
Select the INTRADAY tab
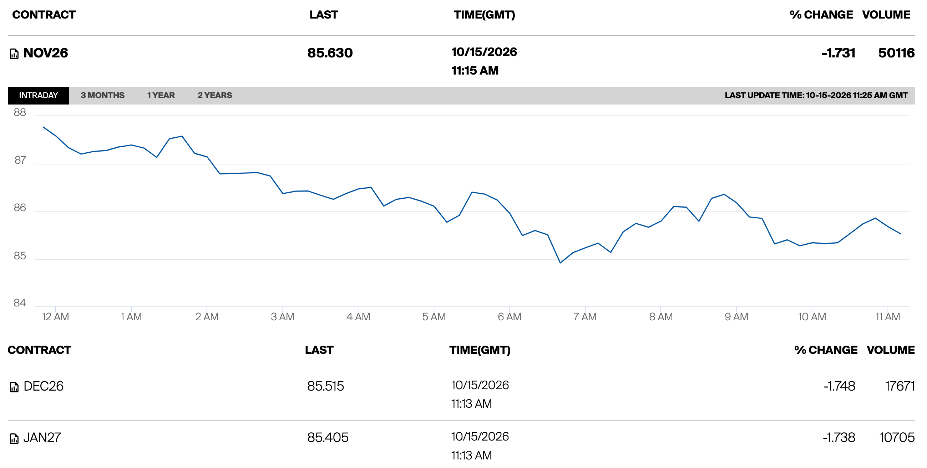point(39,95)
